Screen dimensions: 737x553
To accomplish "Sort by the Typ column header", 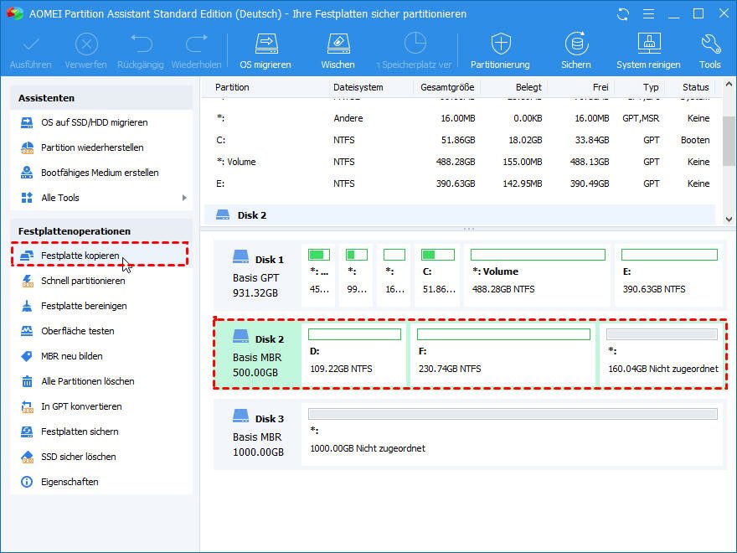I will coord(651,87).
